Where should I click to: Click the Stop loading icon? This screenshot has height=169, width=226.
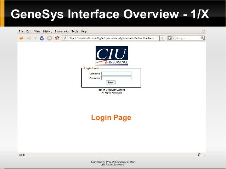pos(50,38)
